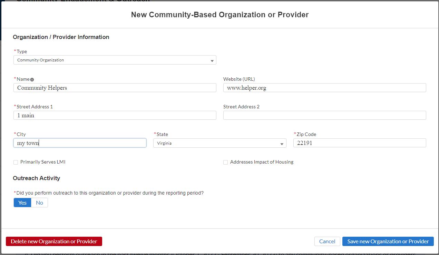Click the Type dropdown arrow
Viewport: 439px width, 255px height.
coord(212,61)
